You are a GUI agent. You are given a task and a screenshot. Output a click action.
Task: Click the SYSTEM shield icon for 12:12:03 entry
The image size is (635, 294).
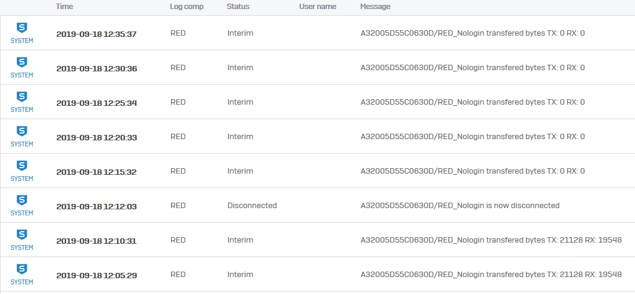click(x=22, y=200)
